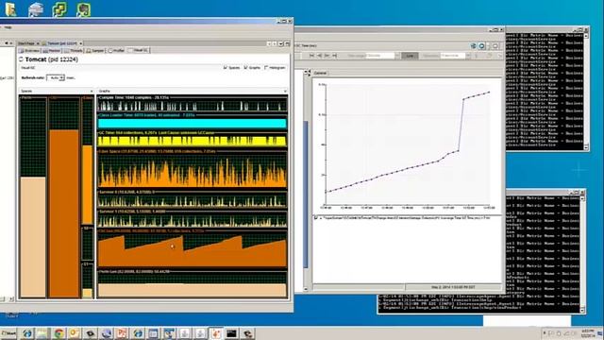This screenshot has width=604, height=340.
Task: Click the Eden space bar in Spaces
Action: (x=88, y=161)
